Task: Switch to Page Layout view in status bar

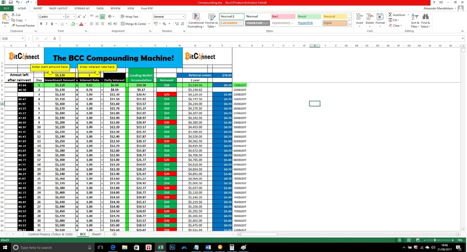Action: click(409, 240)
